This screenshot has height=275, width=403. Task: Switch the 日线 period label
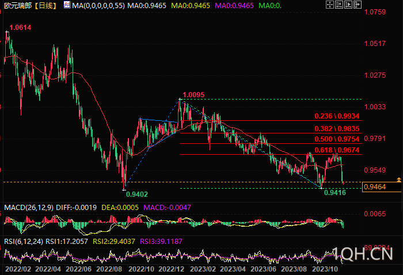point(45,5)
